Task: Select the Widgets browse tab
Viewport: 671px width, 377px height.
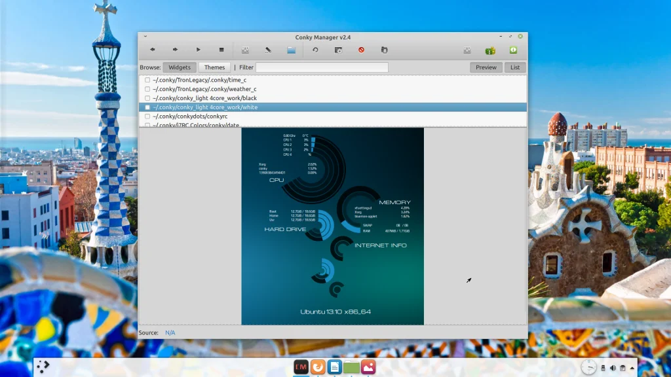Action: [180, 67]
